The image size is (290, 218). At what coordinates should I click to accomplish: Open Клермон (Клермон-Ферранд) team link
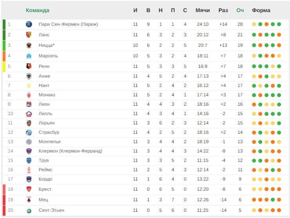click(x=70, y=151)
